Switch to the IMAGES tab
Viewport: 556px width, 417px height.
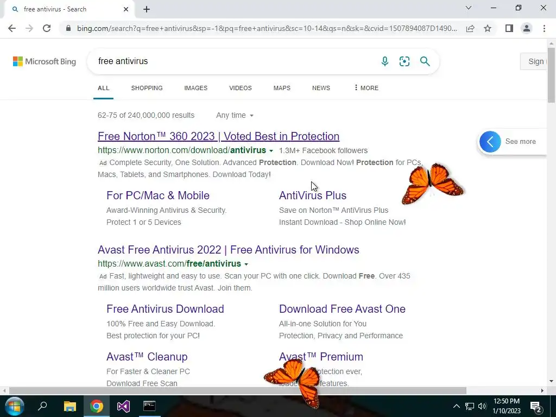pyautogui.click(x=195, y=88)
